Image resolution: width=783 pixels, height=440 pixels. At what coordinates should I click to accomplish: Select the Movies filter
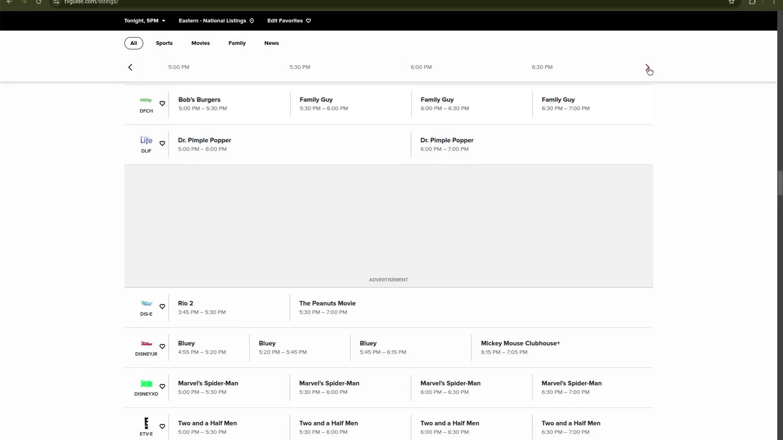(201, 43)
